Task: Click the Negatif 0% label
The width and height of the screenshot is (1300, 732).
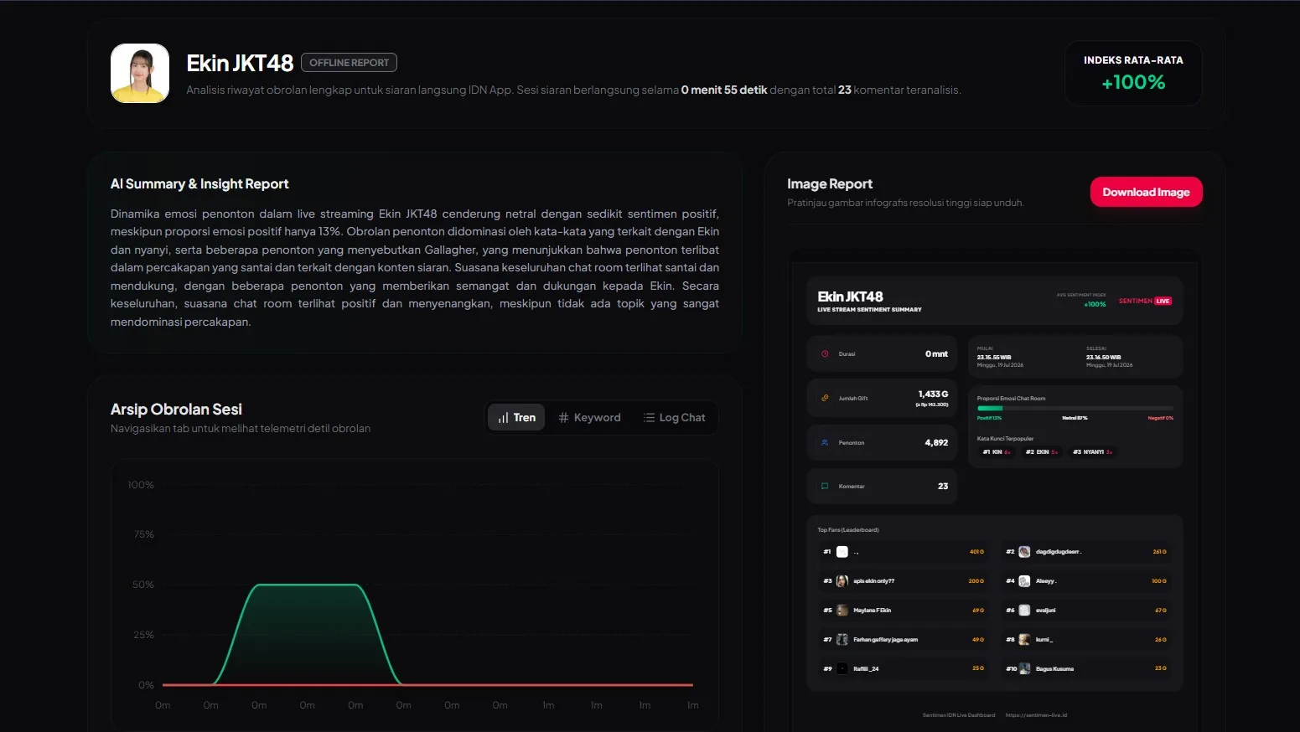Action: (x=1161, y=418)
